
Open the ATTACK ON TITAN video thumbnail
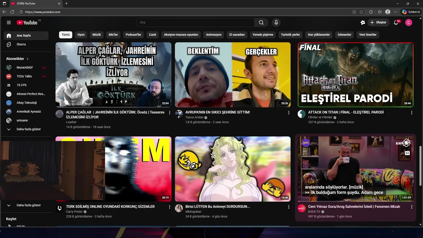click(x=355, y=75)
